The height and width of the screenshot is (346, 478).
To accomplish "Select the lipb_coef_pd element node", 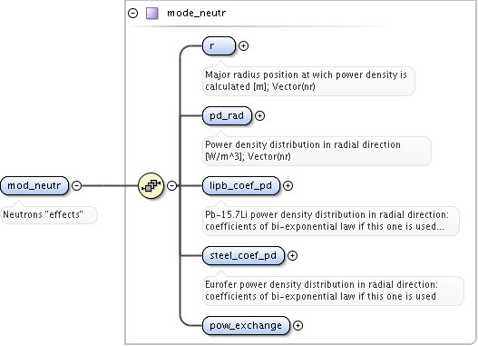I will [x=241, y=185].
